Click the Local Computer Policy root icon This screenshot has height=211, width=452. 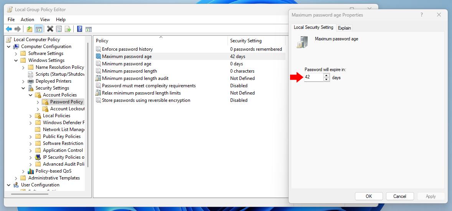pos(9,40)
